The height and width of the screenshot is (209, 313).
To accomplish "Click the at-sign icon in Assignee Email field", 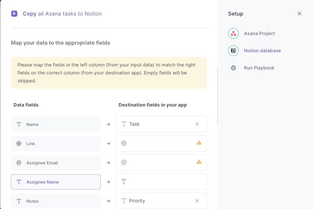I will (x=19, y=163).
